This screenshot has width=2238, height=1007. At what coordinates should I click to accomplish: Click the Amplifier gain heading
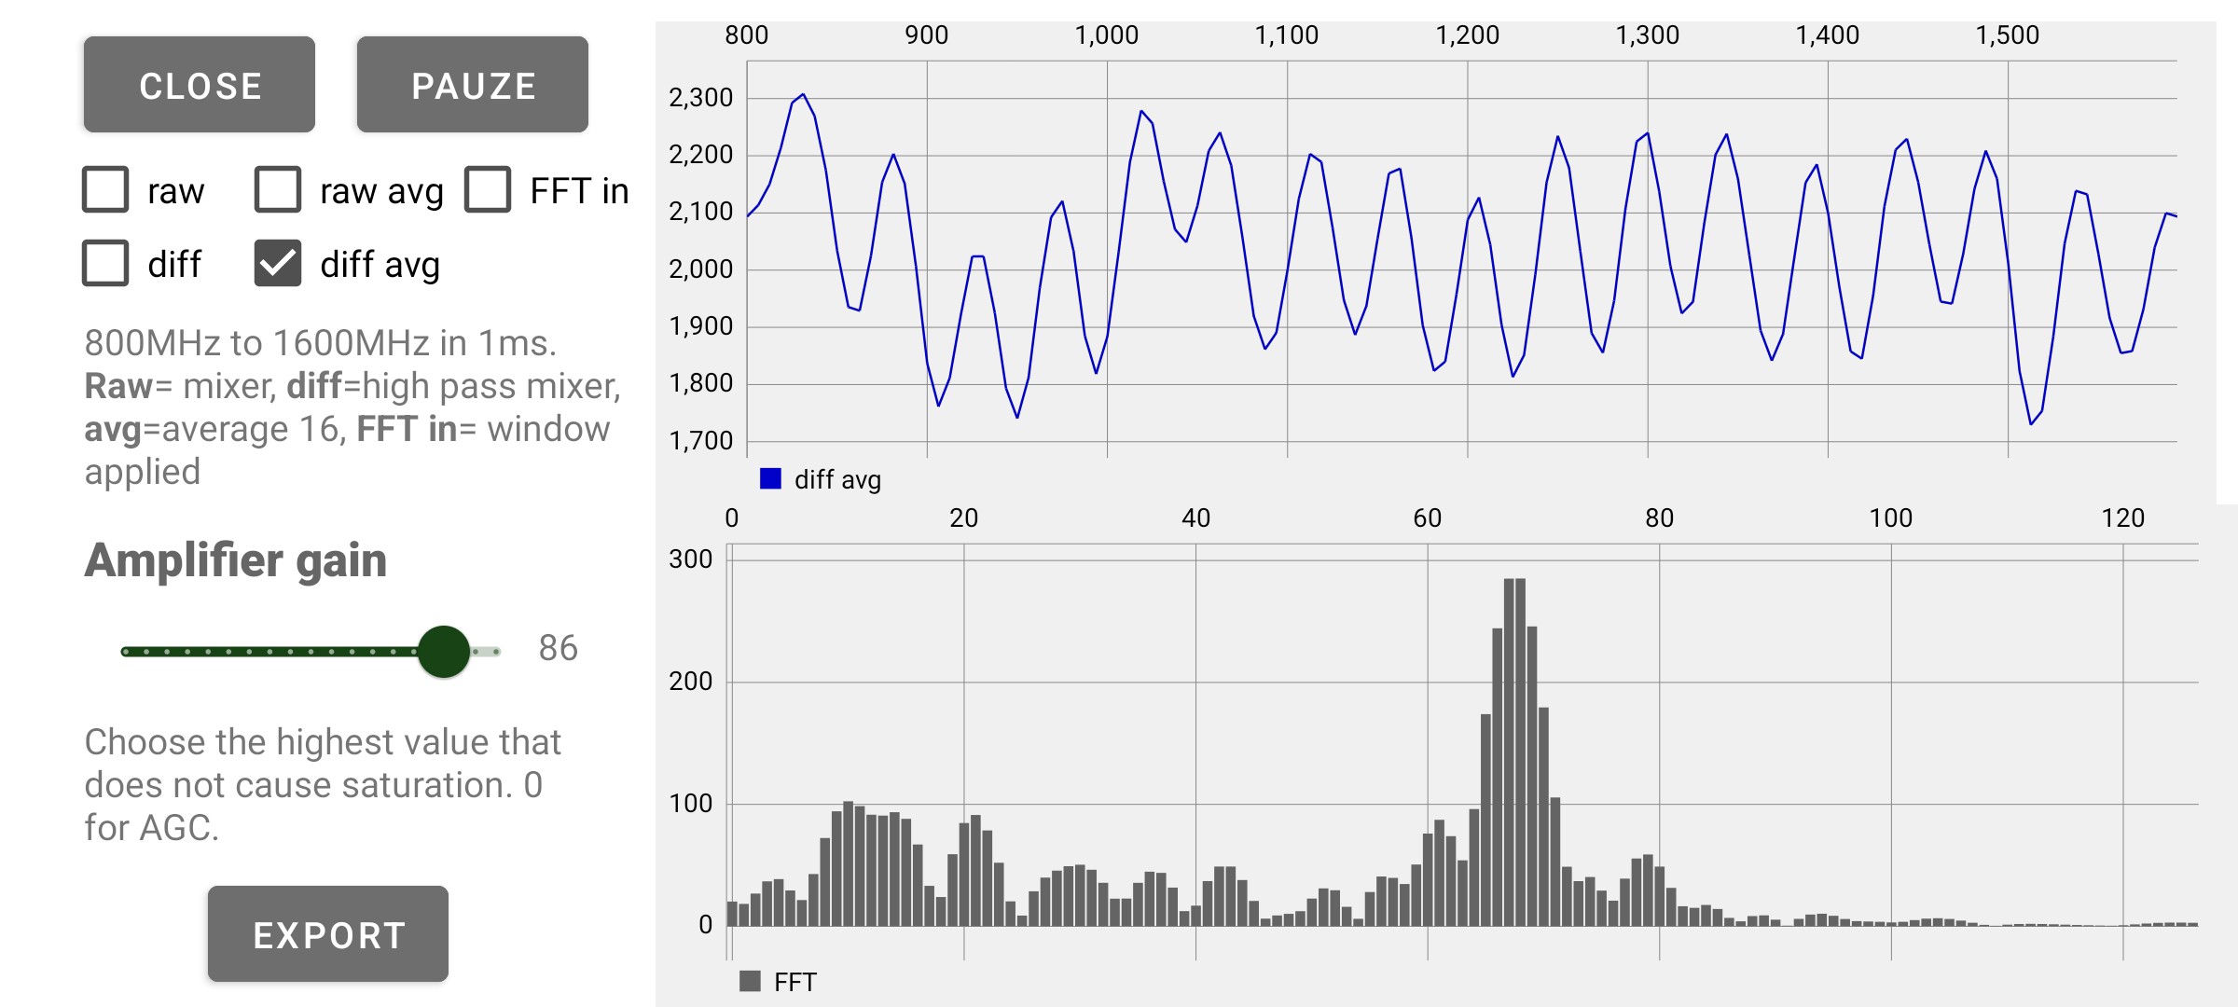[x=235, y=560]
